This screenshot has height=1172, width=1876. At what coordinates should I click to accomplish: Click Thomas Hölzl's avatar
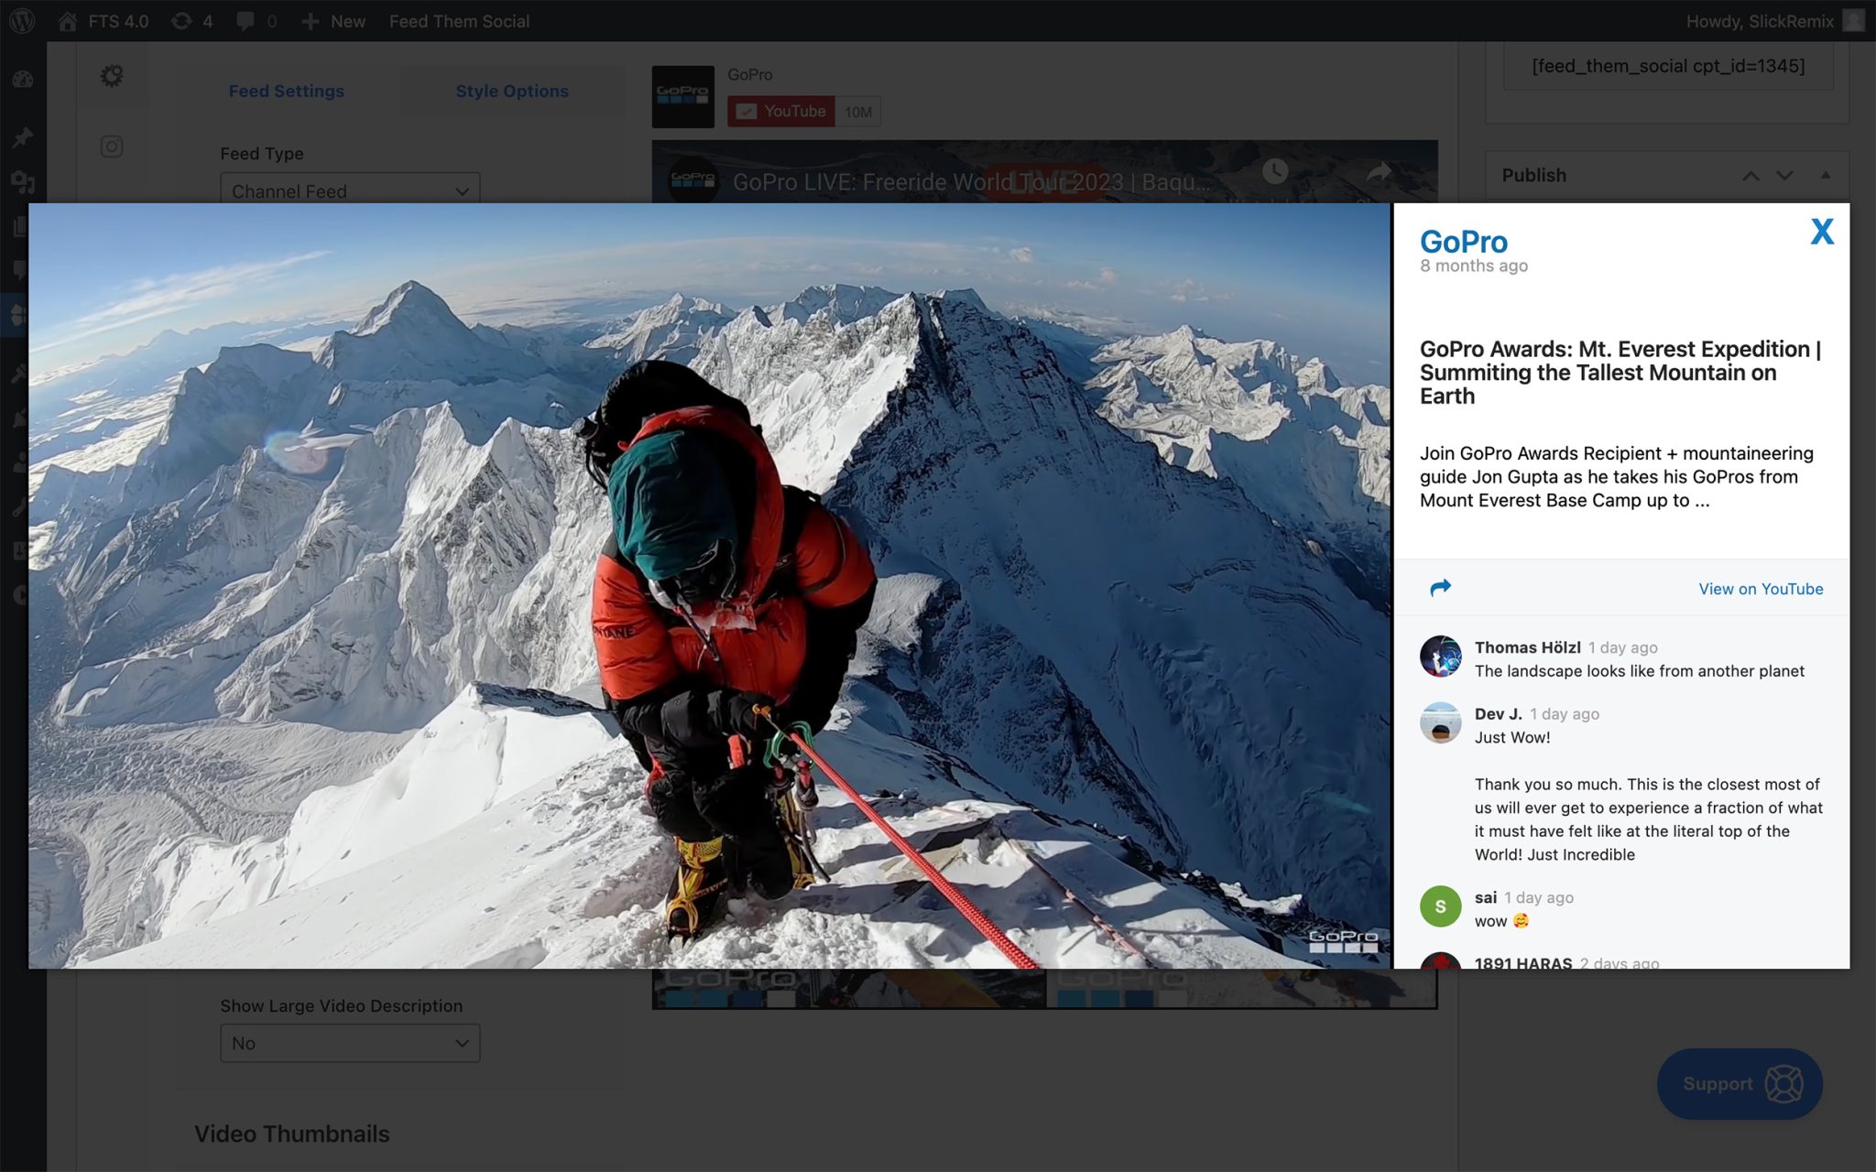coord(1440,657)
